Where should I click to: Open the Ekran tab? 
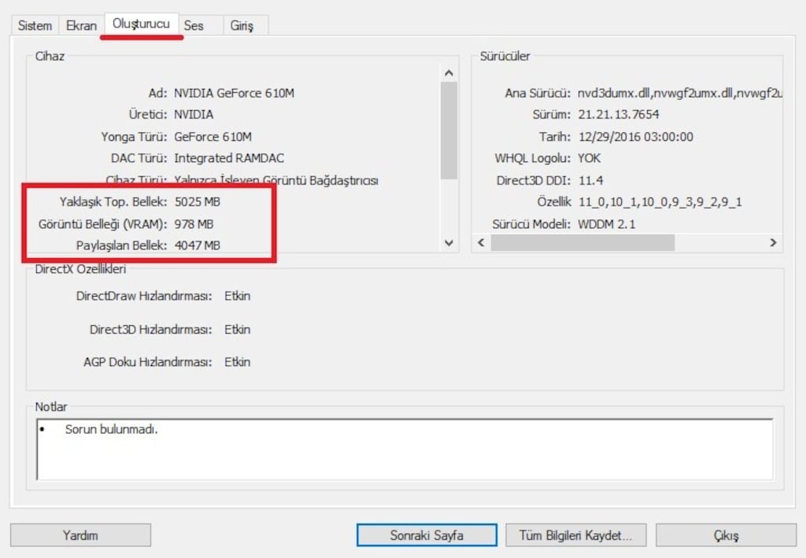click(x=81, y=25)
